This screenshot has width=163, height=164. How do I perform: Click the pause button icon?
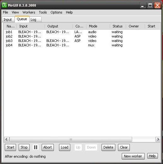point(36,147)
